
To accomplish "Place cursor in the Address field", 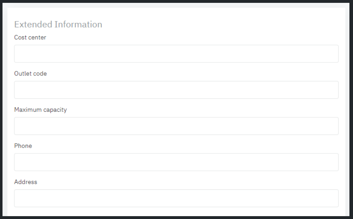I will click(176, 198).
